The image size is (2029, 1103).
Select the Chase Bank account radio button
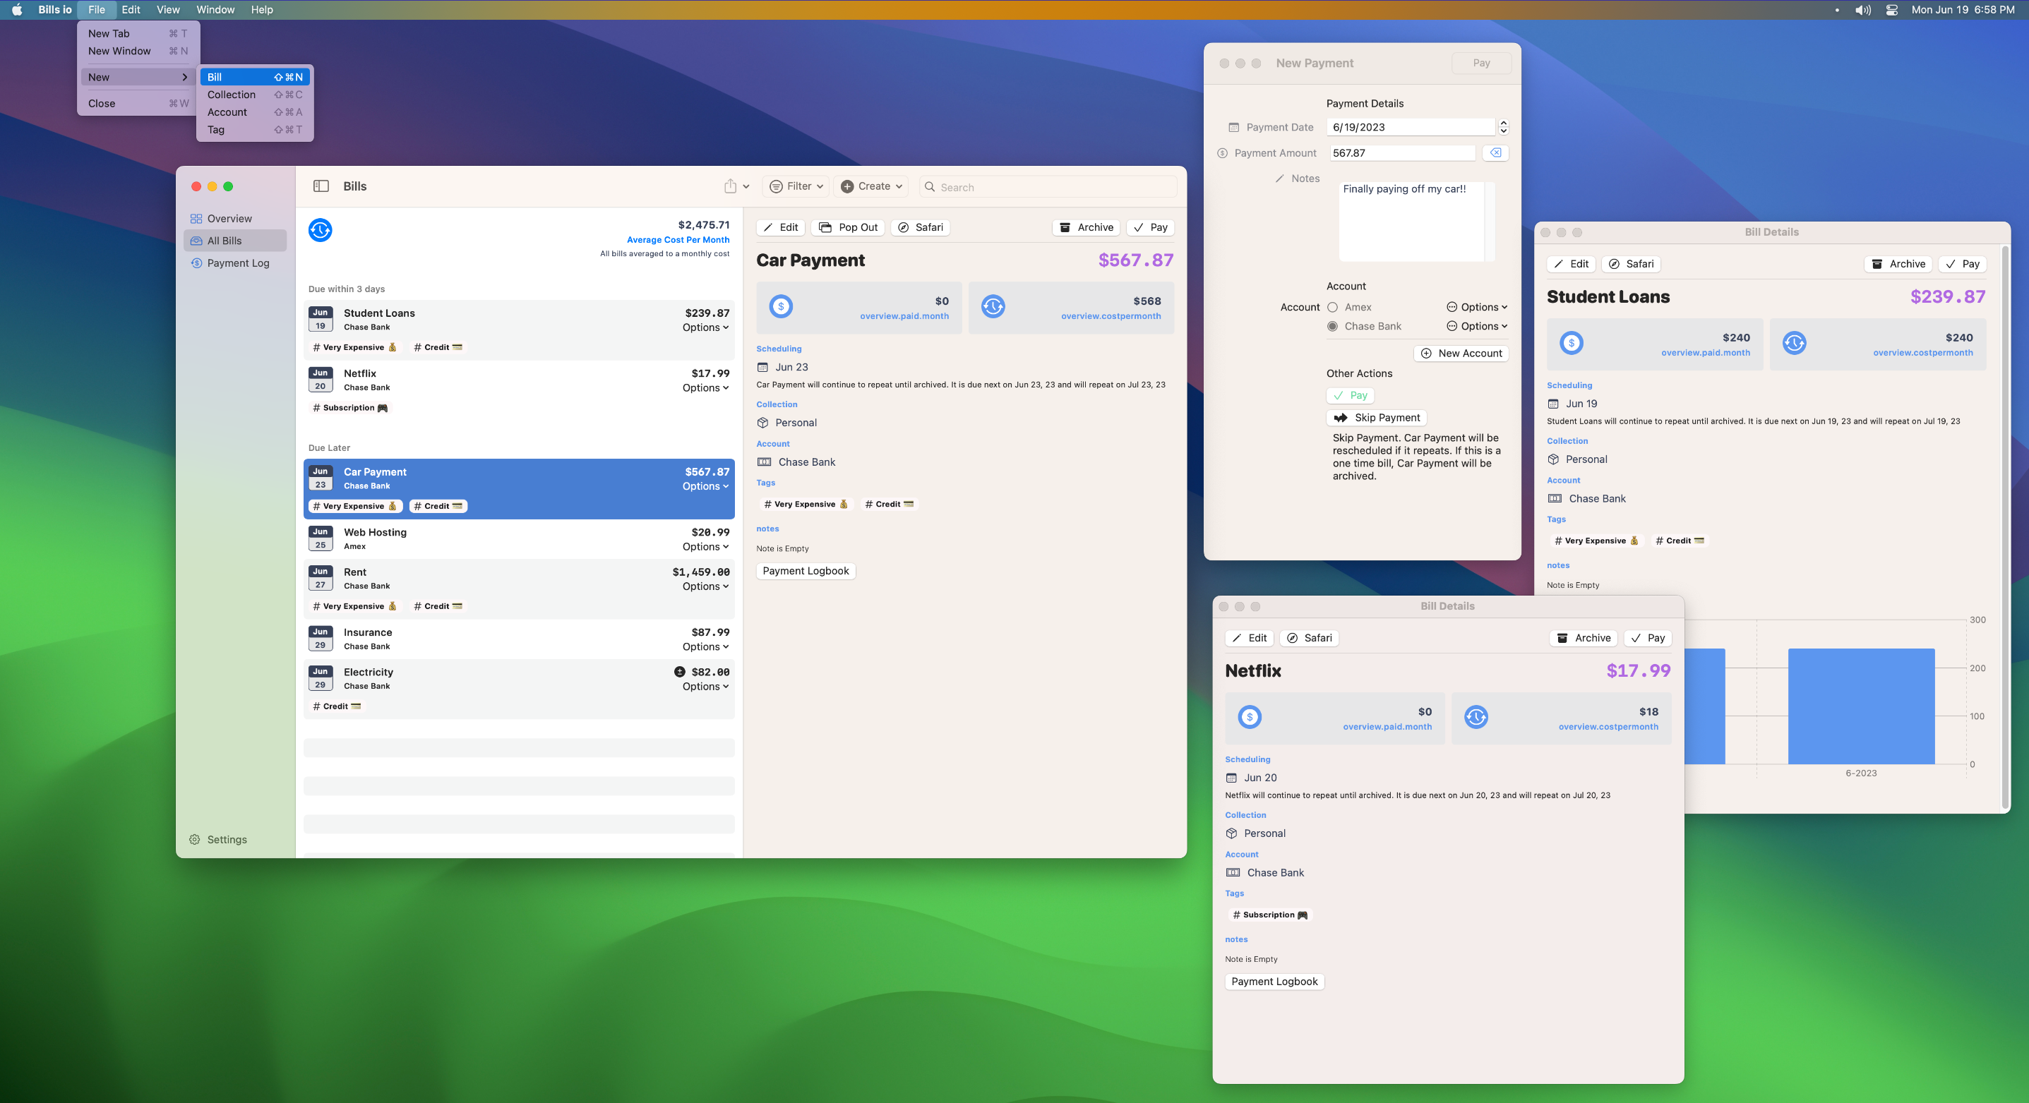coord(1332,326)
